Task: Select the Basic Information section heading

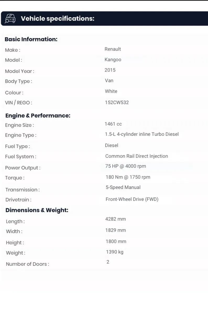Action: 31,39
